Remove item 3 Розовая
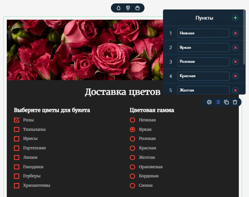 (235, 62)
